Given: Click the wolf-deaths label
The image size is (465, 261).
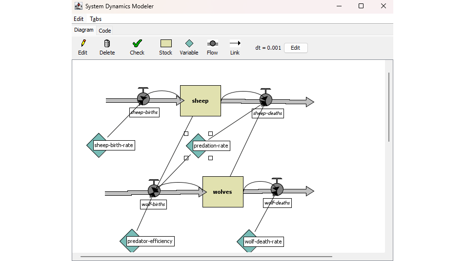Looking at the screenshot, I should point(277,203).
